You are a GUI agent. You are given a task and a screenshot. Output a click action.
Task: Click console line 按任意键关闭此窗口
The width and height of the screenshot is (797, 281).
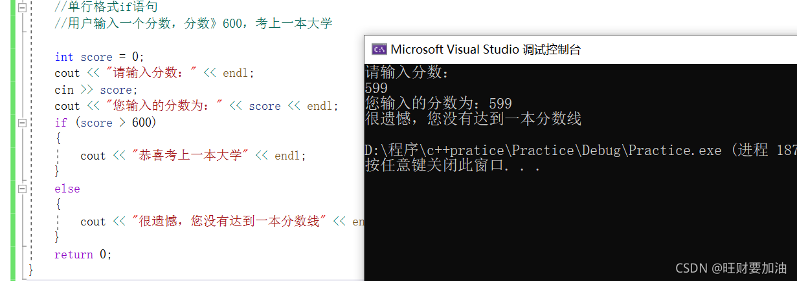click(x=453, y=165)
